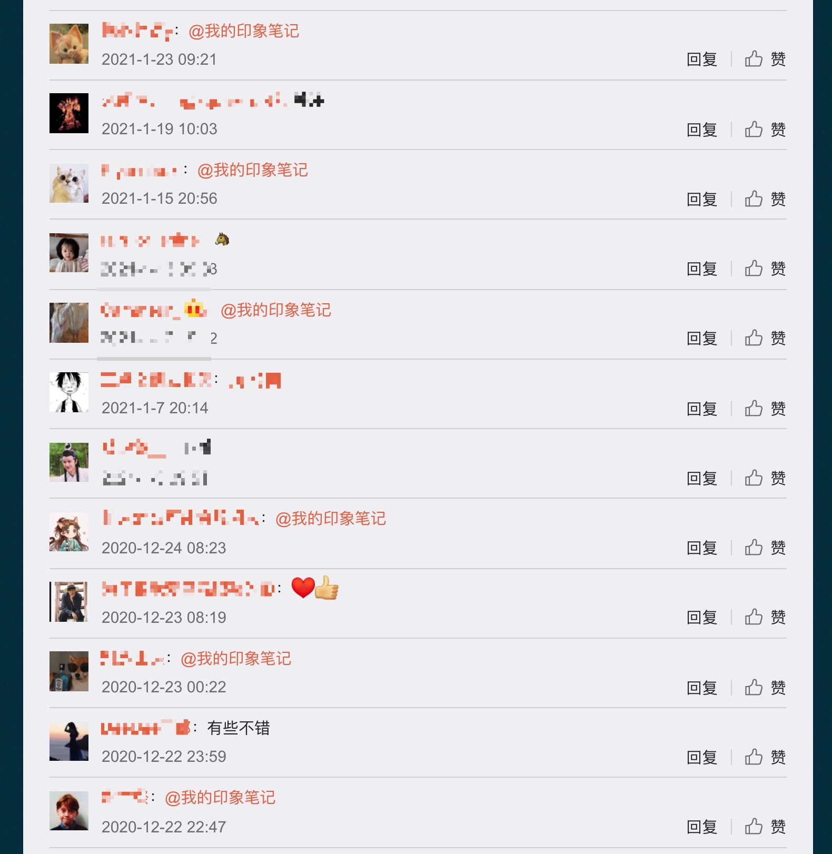Like the comment dated 2020-12-22 22:47

[765, 827]
